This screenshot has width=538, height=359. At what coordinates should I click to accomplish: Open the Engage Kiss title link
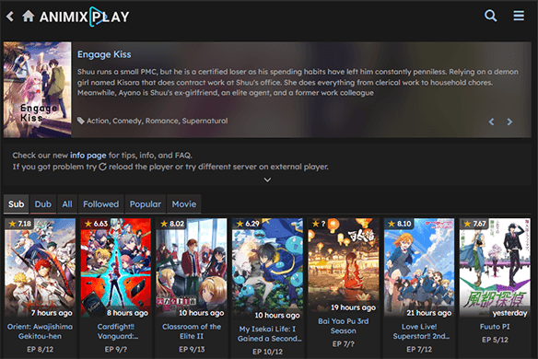[104, 54]
